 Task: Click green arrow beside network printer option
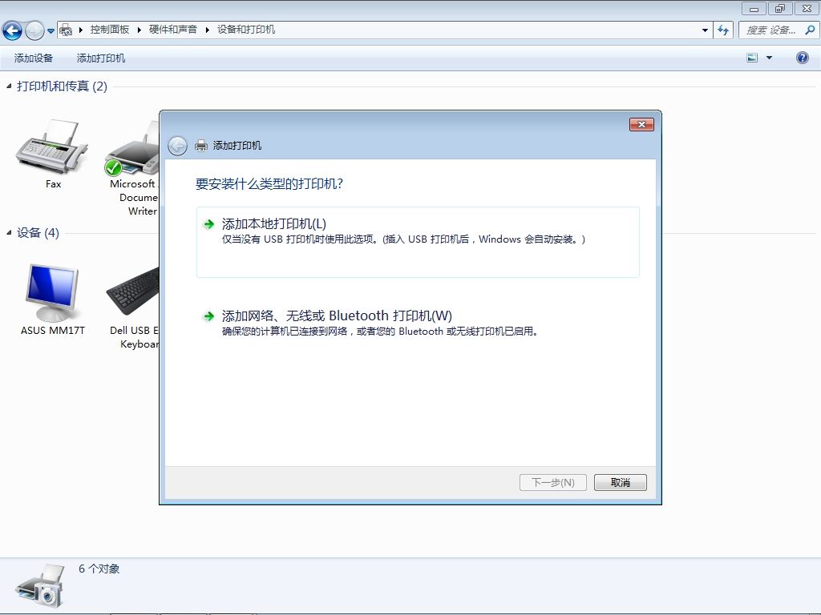click(x=209, y=316)
